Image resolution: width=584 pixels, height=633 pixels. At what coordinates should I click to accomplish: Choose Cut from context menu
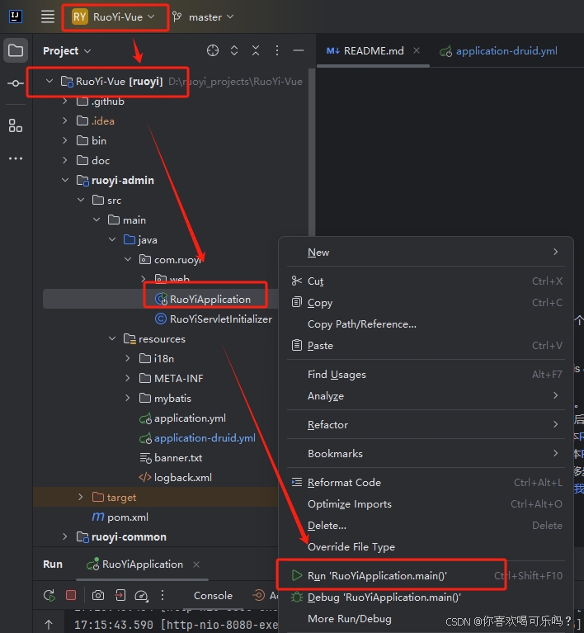(x=426, y=281)
